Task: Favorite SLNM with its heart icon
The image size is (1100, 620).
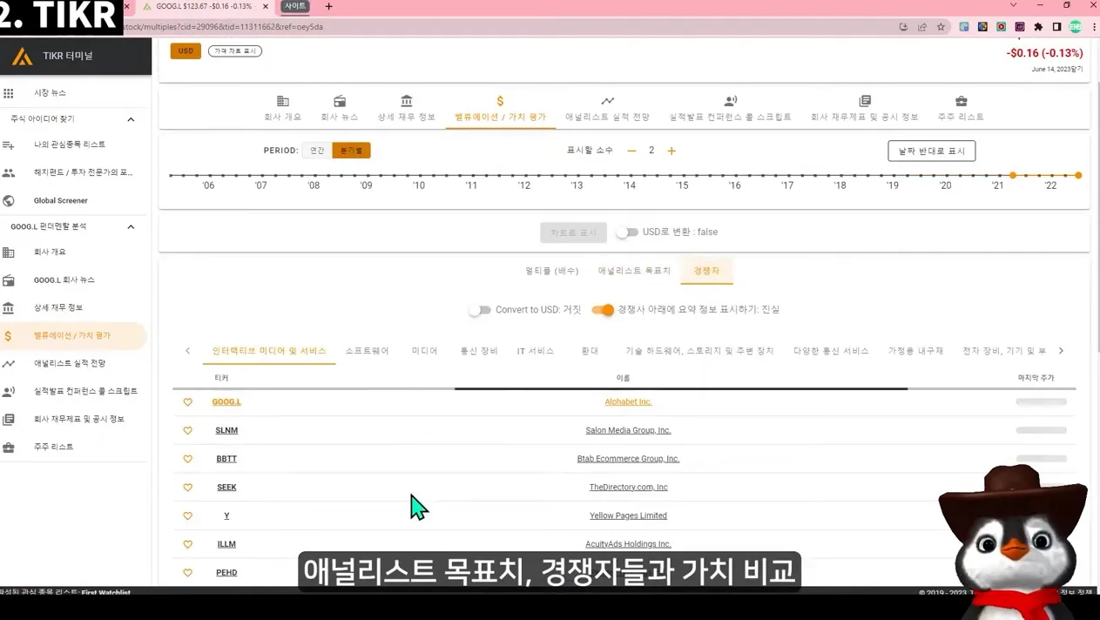Action: (x=187, y=430)
